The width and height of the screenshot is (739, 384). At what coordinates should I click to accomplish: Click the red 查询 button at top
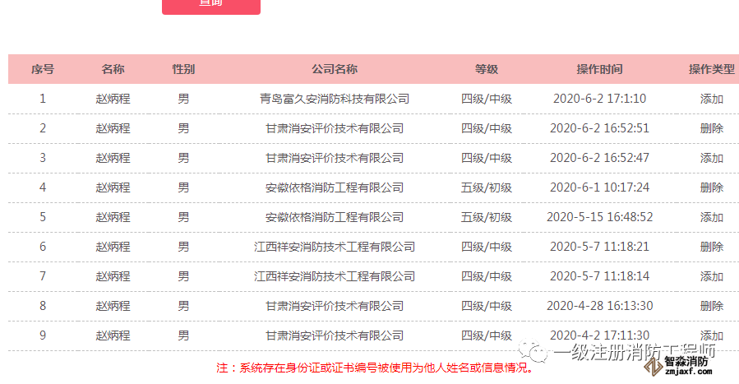coord(211,5)
